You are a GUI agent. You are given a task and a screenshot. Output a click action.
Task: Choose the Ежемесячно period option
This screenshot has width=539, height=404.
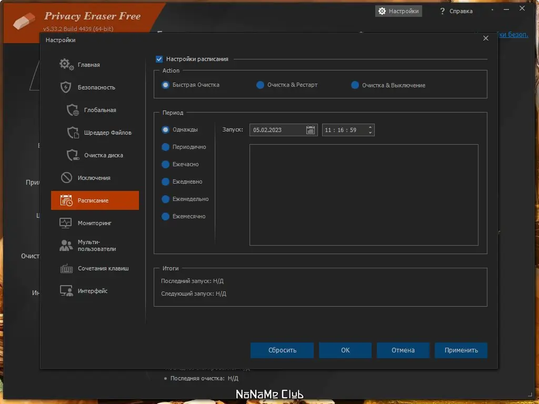tap(184, 216)
